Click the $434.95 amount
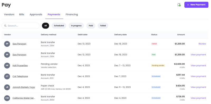The width and height of the screenshot is (211, 104). [x=180, y=86]
